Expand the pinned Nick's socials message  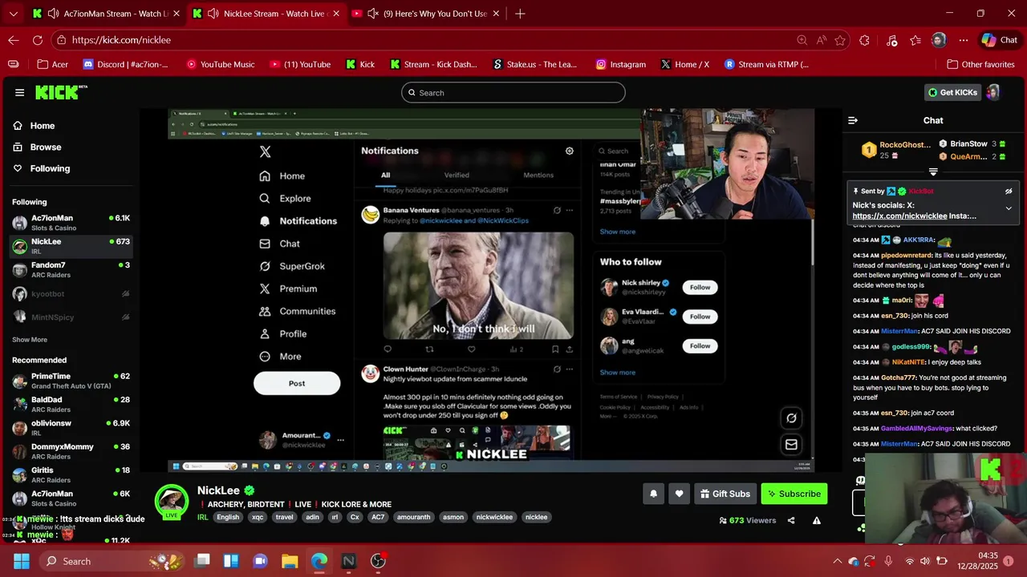click(x=1009, y=208)
